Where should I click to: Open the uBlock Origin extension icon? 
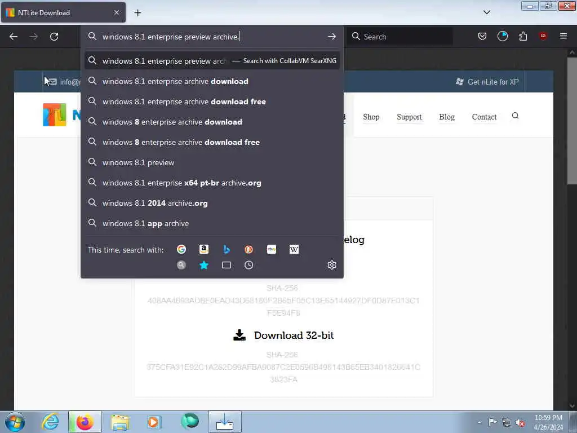(x=543, y=36)
